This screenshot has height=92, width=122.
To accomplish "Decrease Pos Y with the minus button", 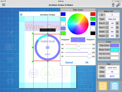I will click(x=107, y=28).
